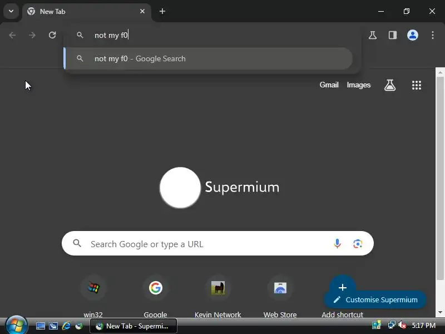Click the scrollbar down arrow
The image size is (445, 334).
pos(440,312)
